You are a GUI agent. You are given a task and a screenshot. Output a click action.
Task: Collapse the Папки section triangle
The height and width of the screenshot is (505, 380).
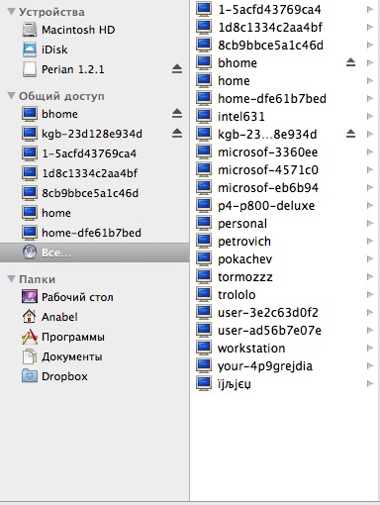tap(11, 279)
